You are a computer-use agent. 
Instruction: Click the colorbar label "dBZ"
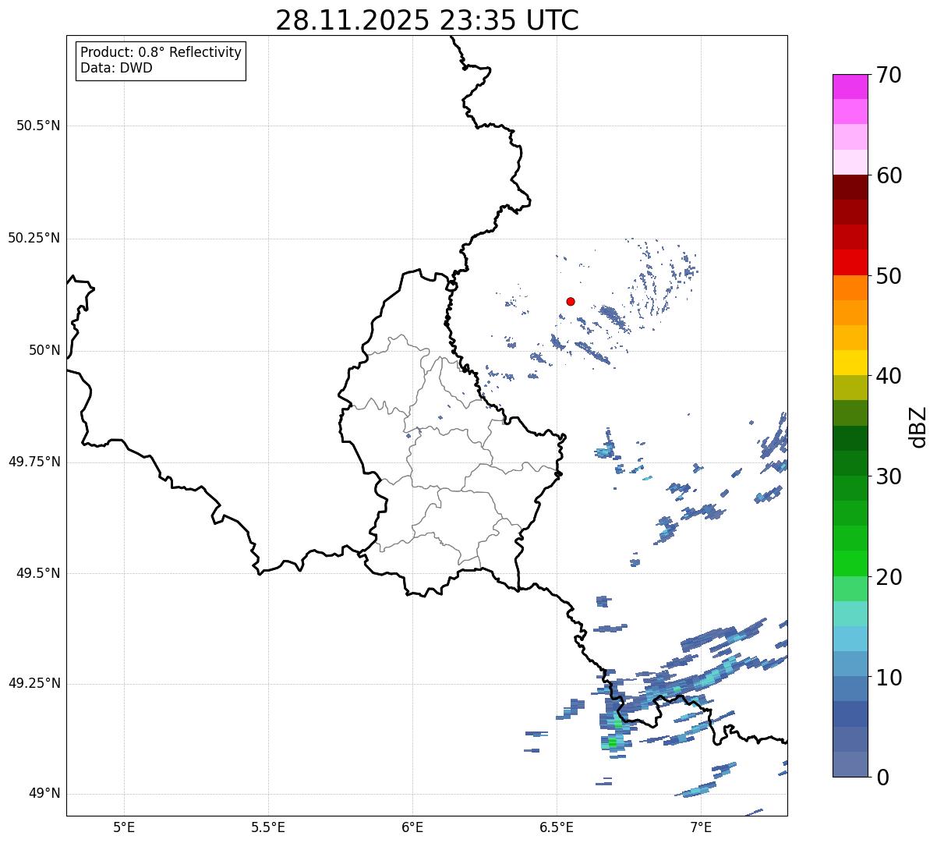pyautogui.click(x=918, y=427)
